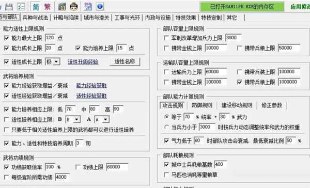Enable 军制改革增加兵力上限 checkbox
The width and height of the screenshot is (310, 188).
pos(166,38)
